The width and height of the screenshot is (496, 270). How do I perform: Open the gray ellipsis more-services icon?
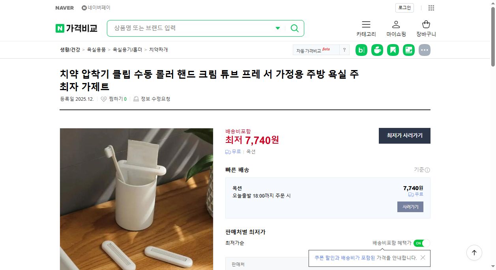[x=425, y=50]
